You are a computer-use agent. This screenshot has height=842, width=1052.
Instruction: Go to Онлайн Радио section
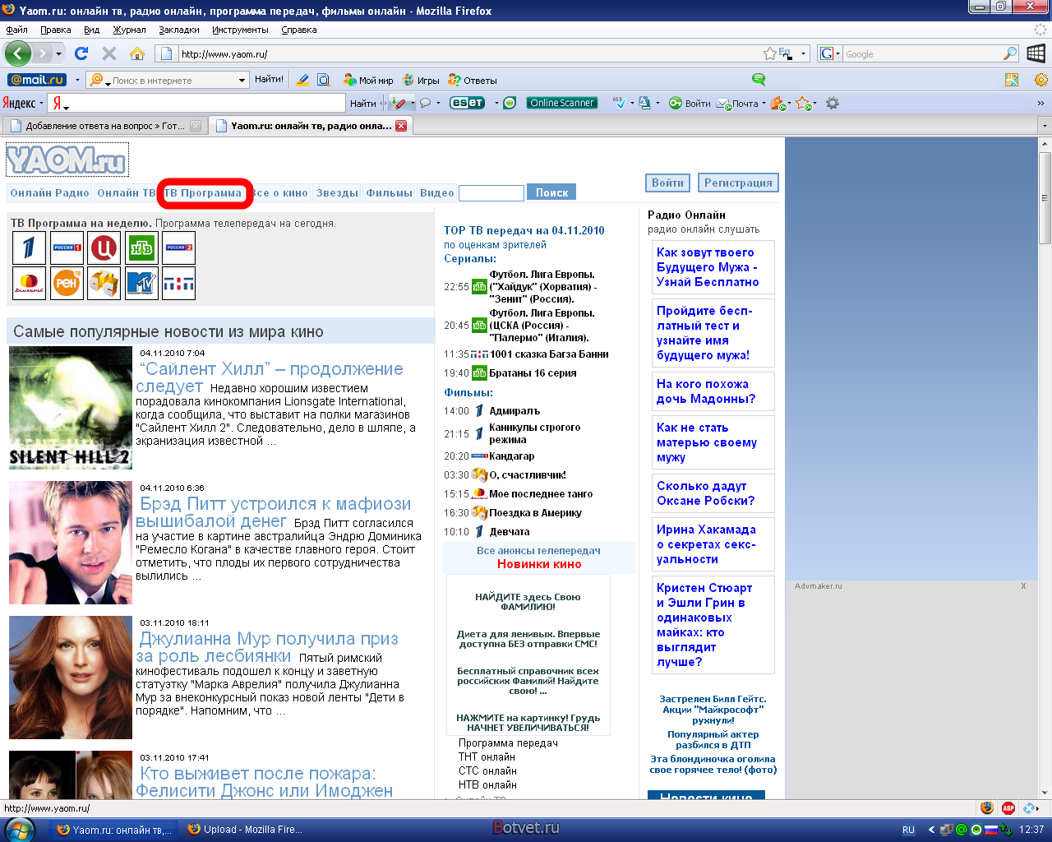click(49, 192)
